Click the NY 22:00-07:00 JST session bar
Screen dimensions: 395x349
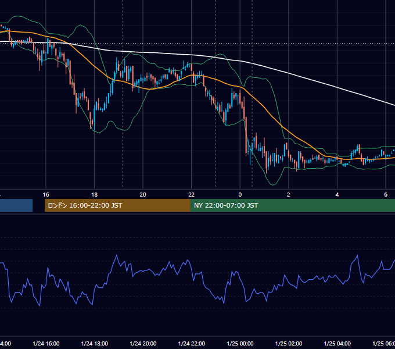[x=292, y=205]
